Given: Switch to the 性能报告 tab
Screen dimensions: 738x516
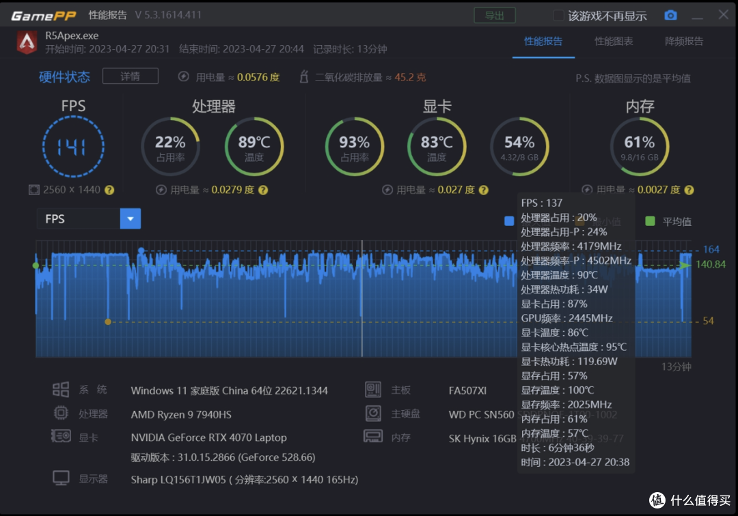Looking at the screenshot, I should [543, 42].
